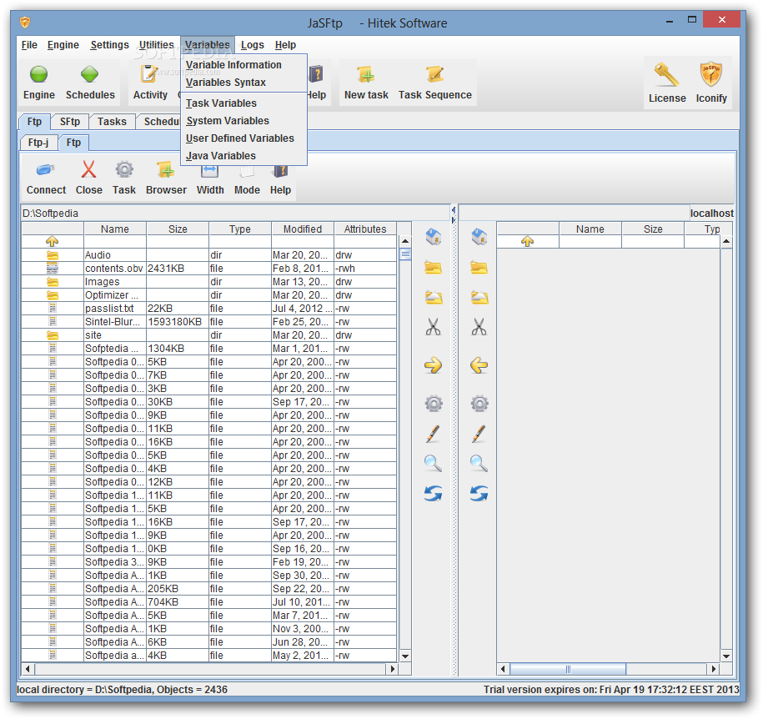Open the Browser folder icon
Screen dimensions: 763x719
pyautogui.click(x=165, y=170)
